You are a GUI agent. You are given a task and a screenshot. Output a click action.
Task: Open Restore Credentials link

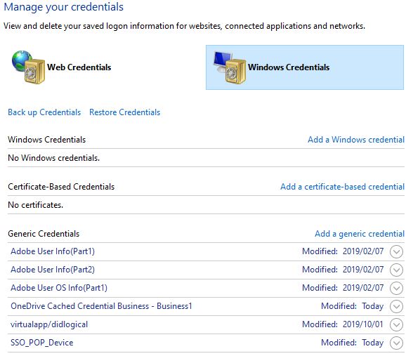pyautogui.click(x=124, y=112)
